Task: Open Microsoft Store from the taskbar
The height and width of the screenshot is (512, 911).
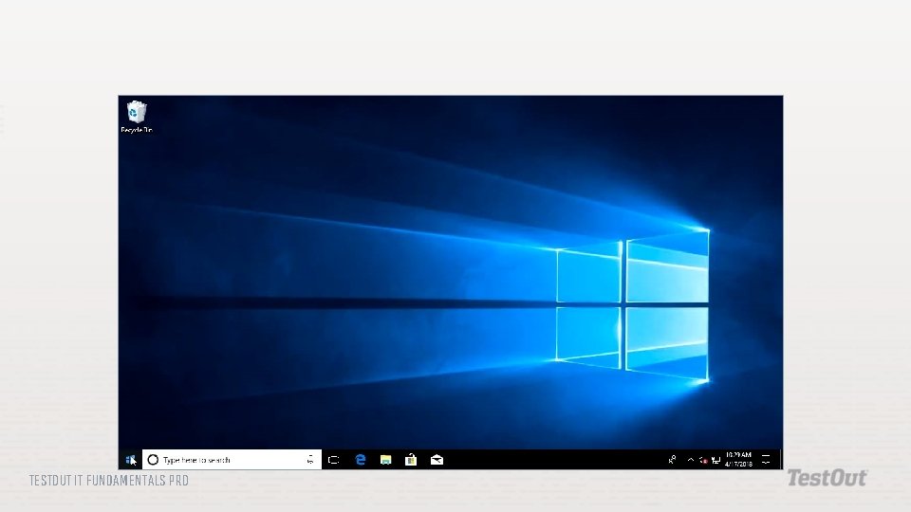Action: pyautogui.click(x=411, y=460)
